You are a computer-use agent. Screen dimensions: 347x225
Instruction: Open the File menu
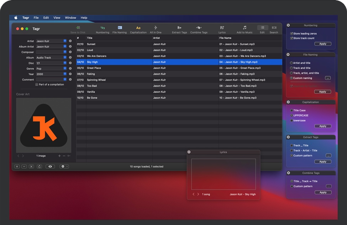tap(36, 18)
